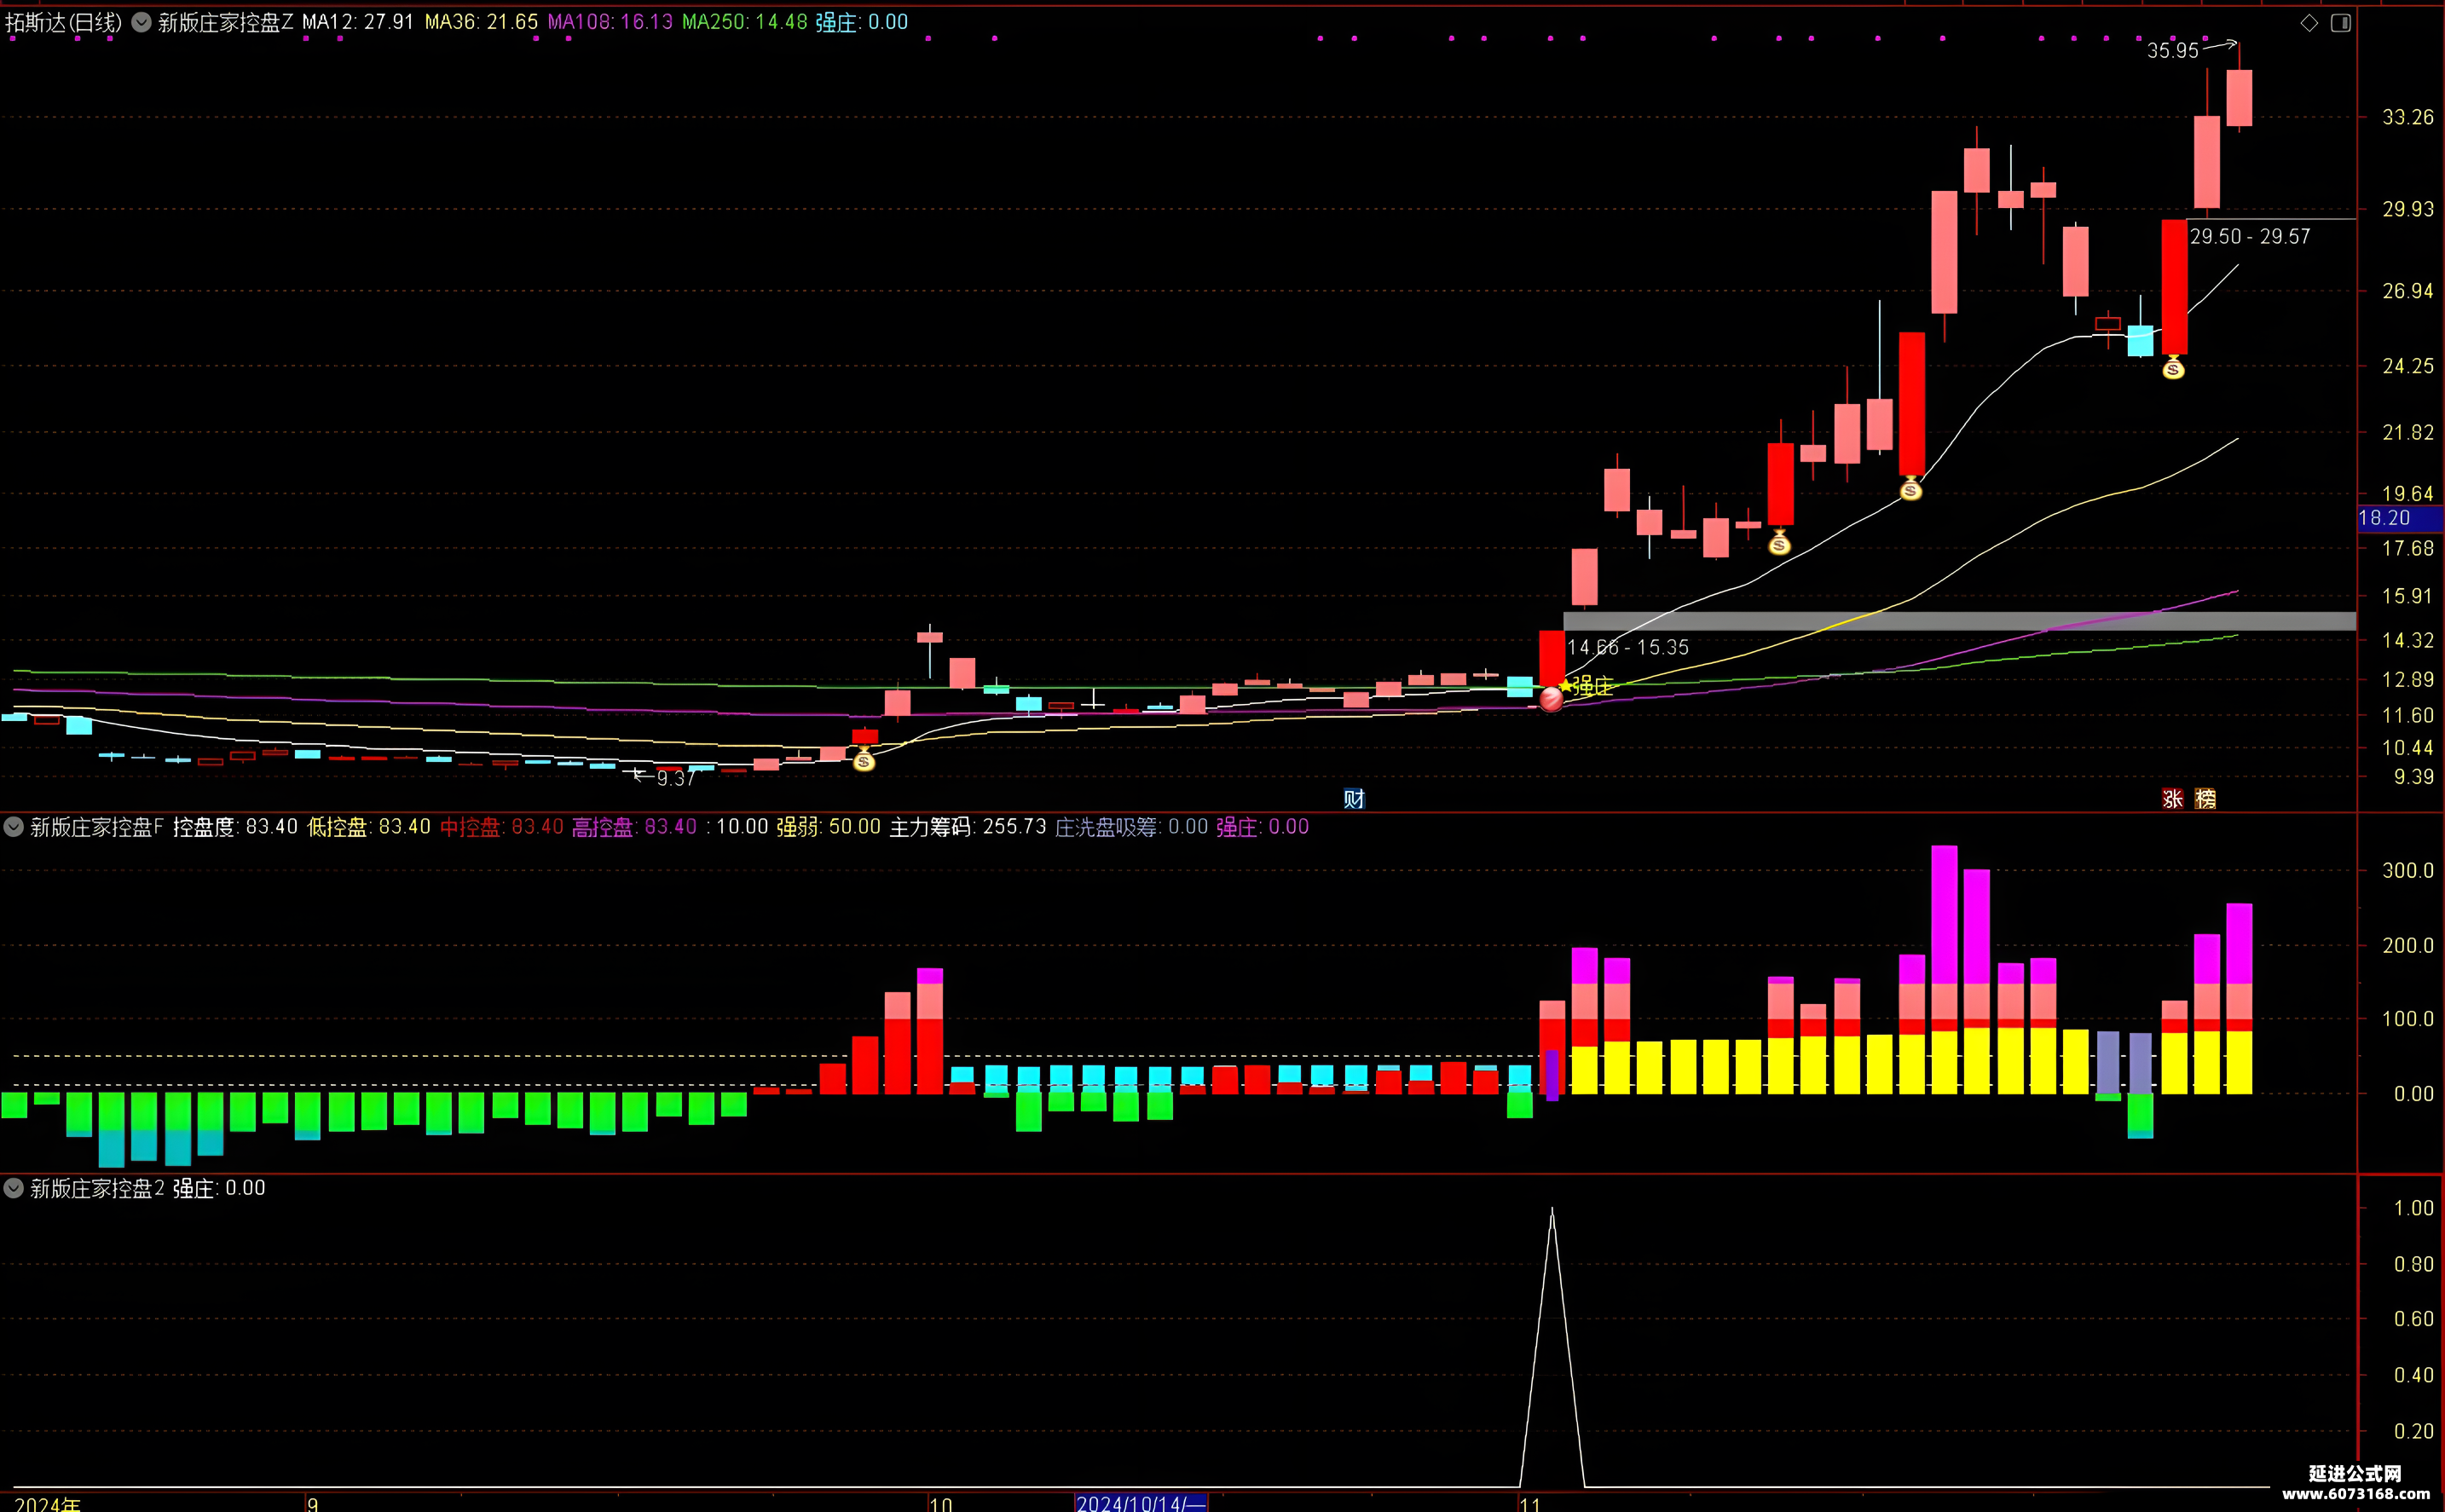Click the 控盘度 indicator label

pyautogui.click(x=204, y=827)
